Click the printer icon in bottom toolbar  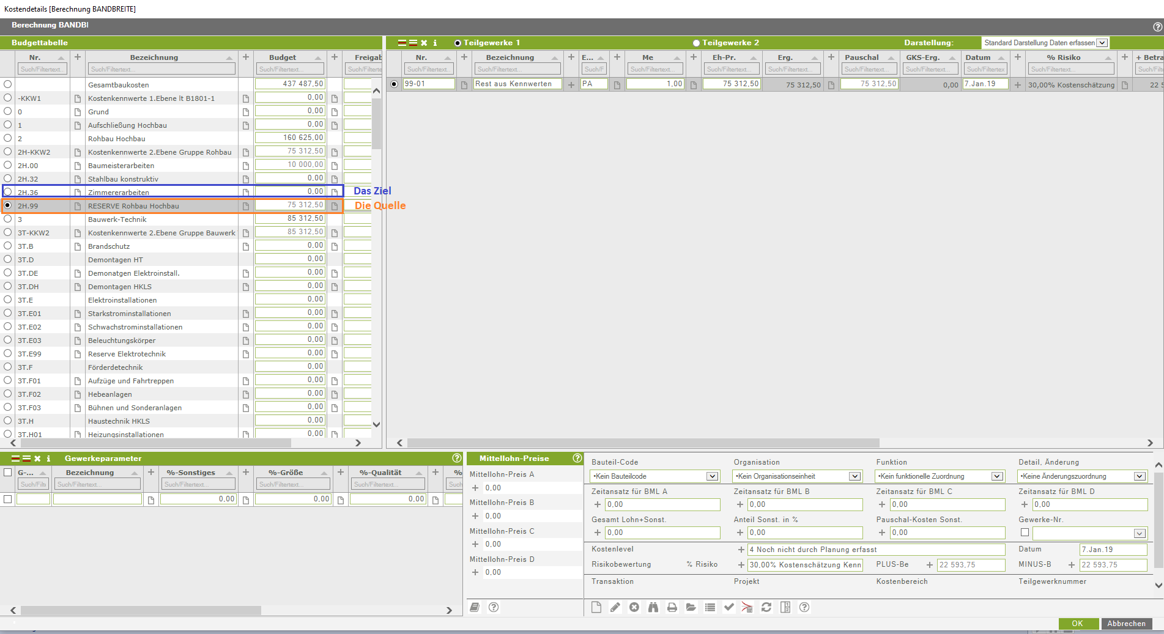(x=672, y=607)
